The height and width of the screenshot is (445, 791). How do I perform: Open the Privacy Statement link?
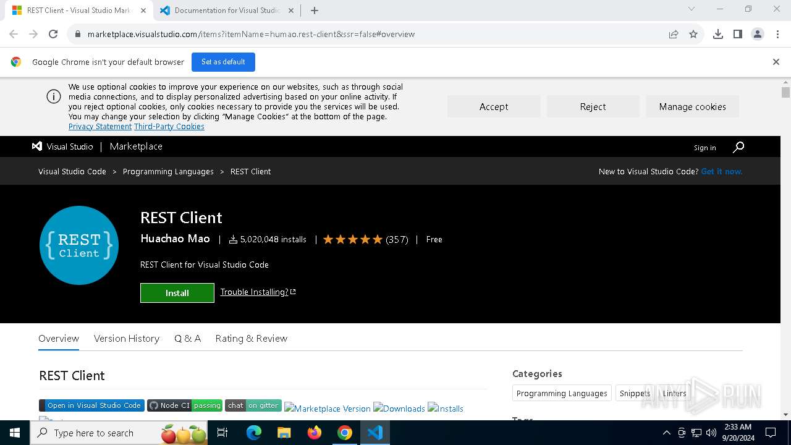100,127
